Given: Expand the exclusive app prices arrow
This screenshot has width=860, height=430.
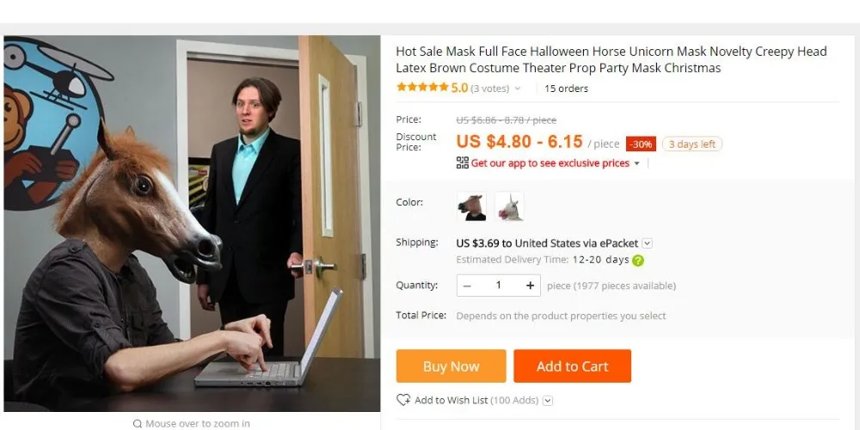Looking at the screenshot, I should [636, 163].
